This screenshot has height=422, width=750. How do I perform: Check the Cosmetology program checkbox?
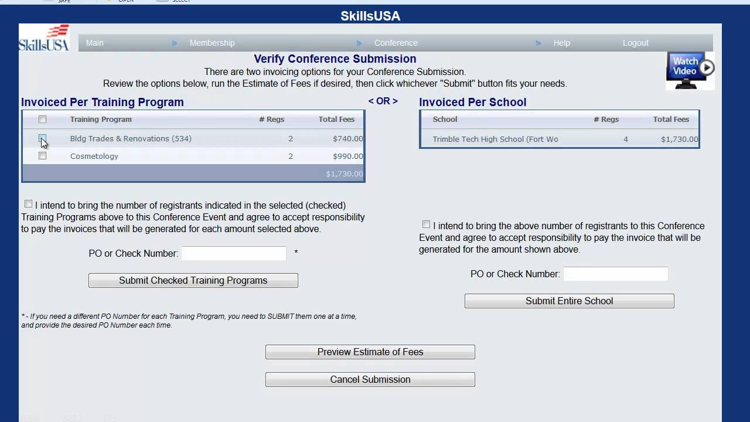42,156
